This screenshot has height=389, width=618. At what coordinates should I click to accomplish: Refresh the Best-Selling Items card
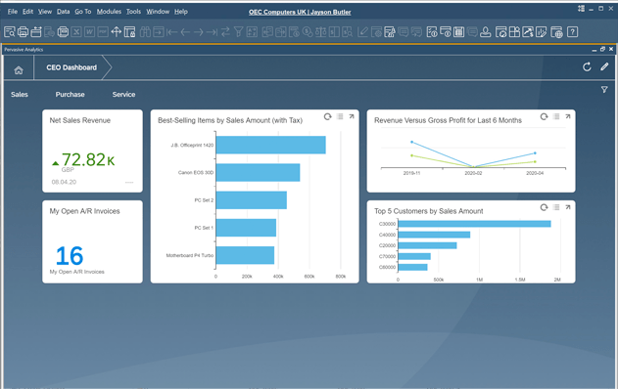pyautogui.click(x=327, y=116)
